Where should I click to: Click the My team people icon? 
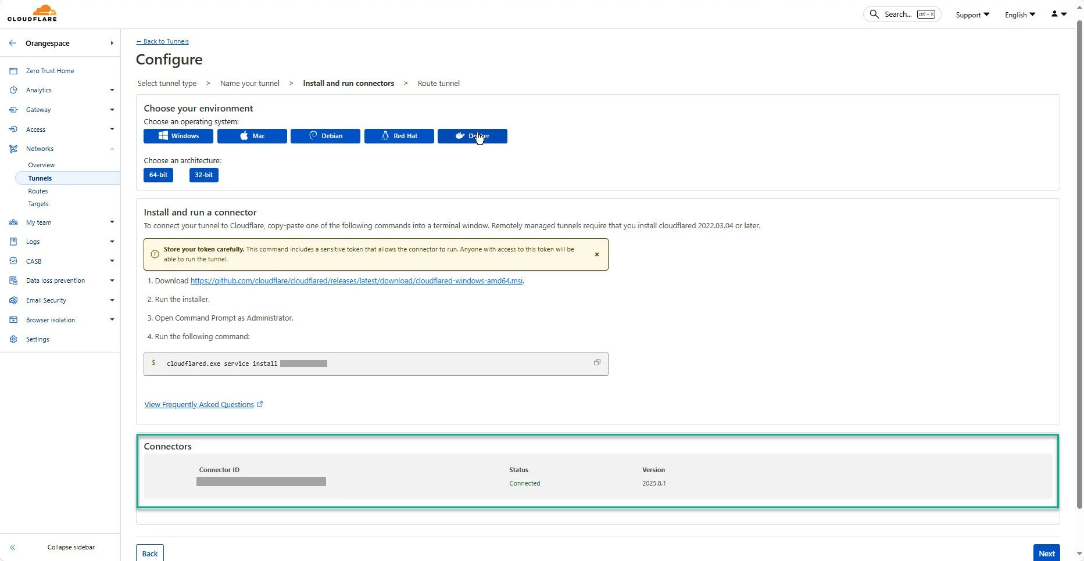click(13, 222)
